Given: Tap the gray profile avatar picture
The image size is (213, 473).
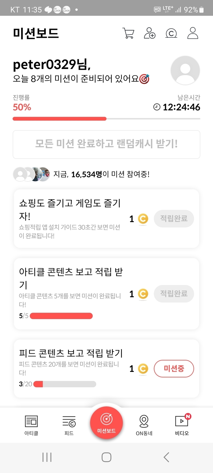Looking at the screenshot, I should point(185,70).
